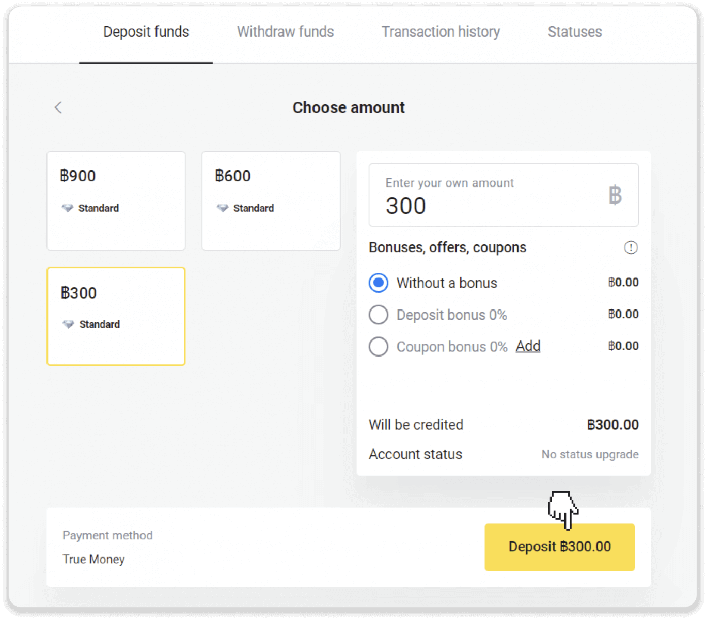
Task: Open the bonuses info tooltip icon
Action: [x=631, y=247]
